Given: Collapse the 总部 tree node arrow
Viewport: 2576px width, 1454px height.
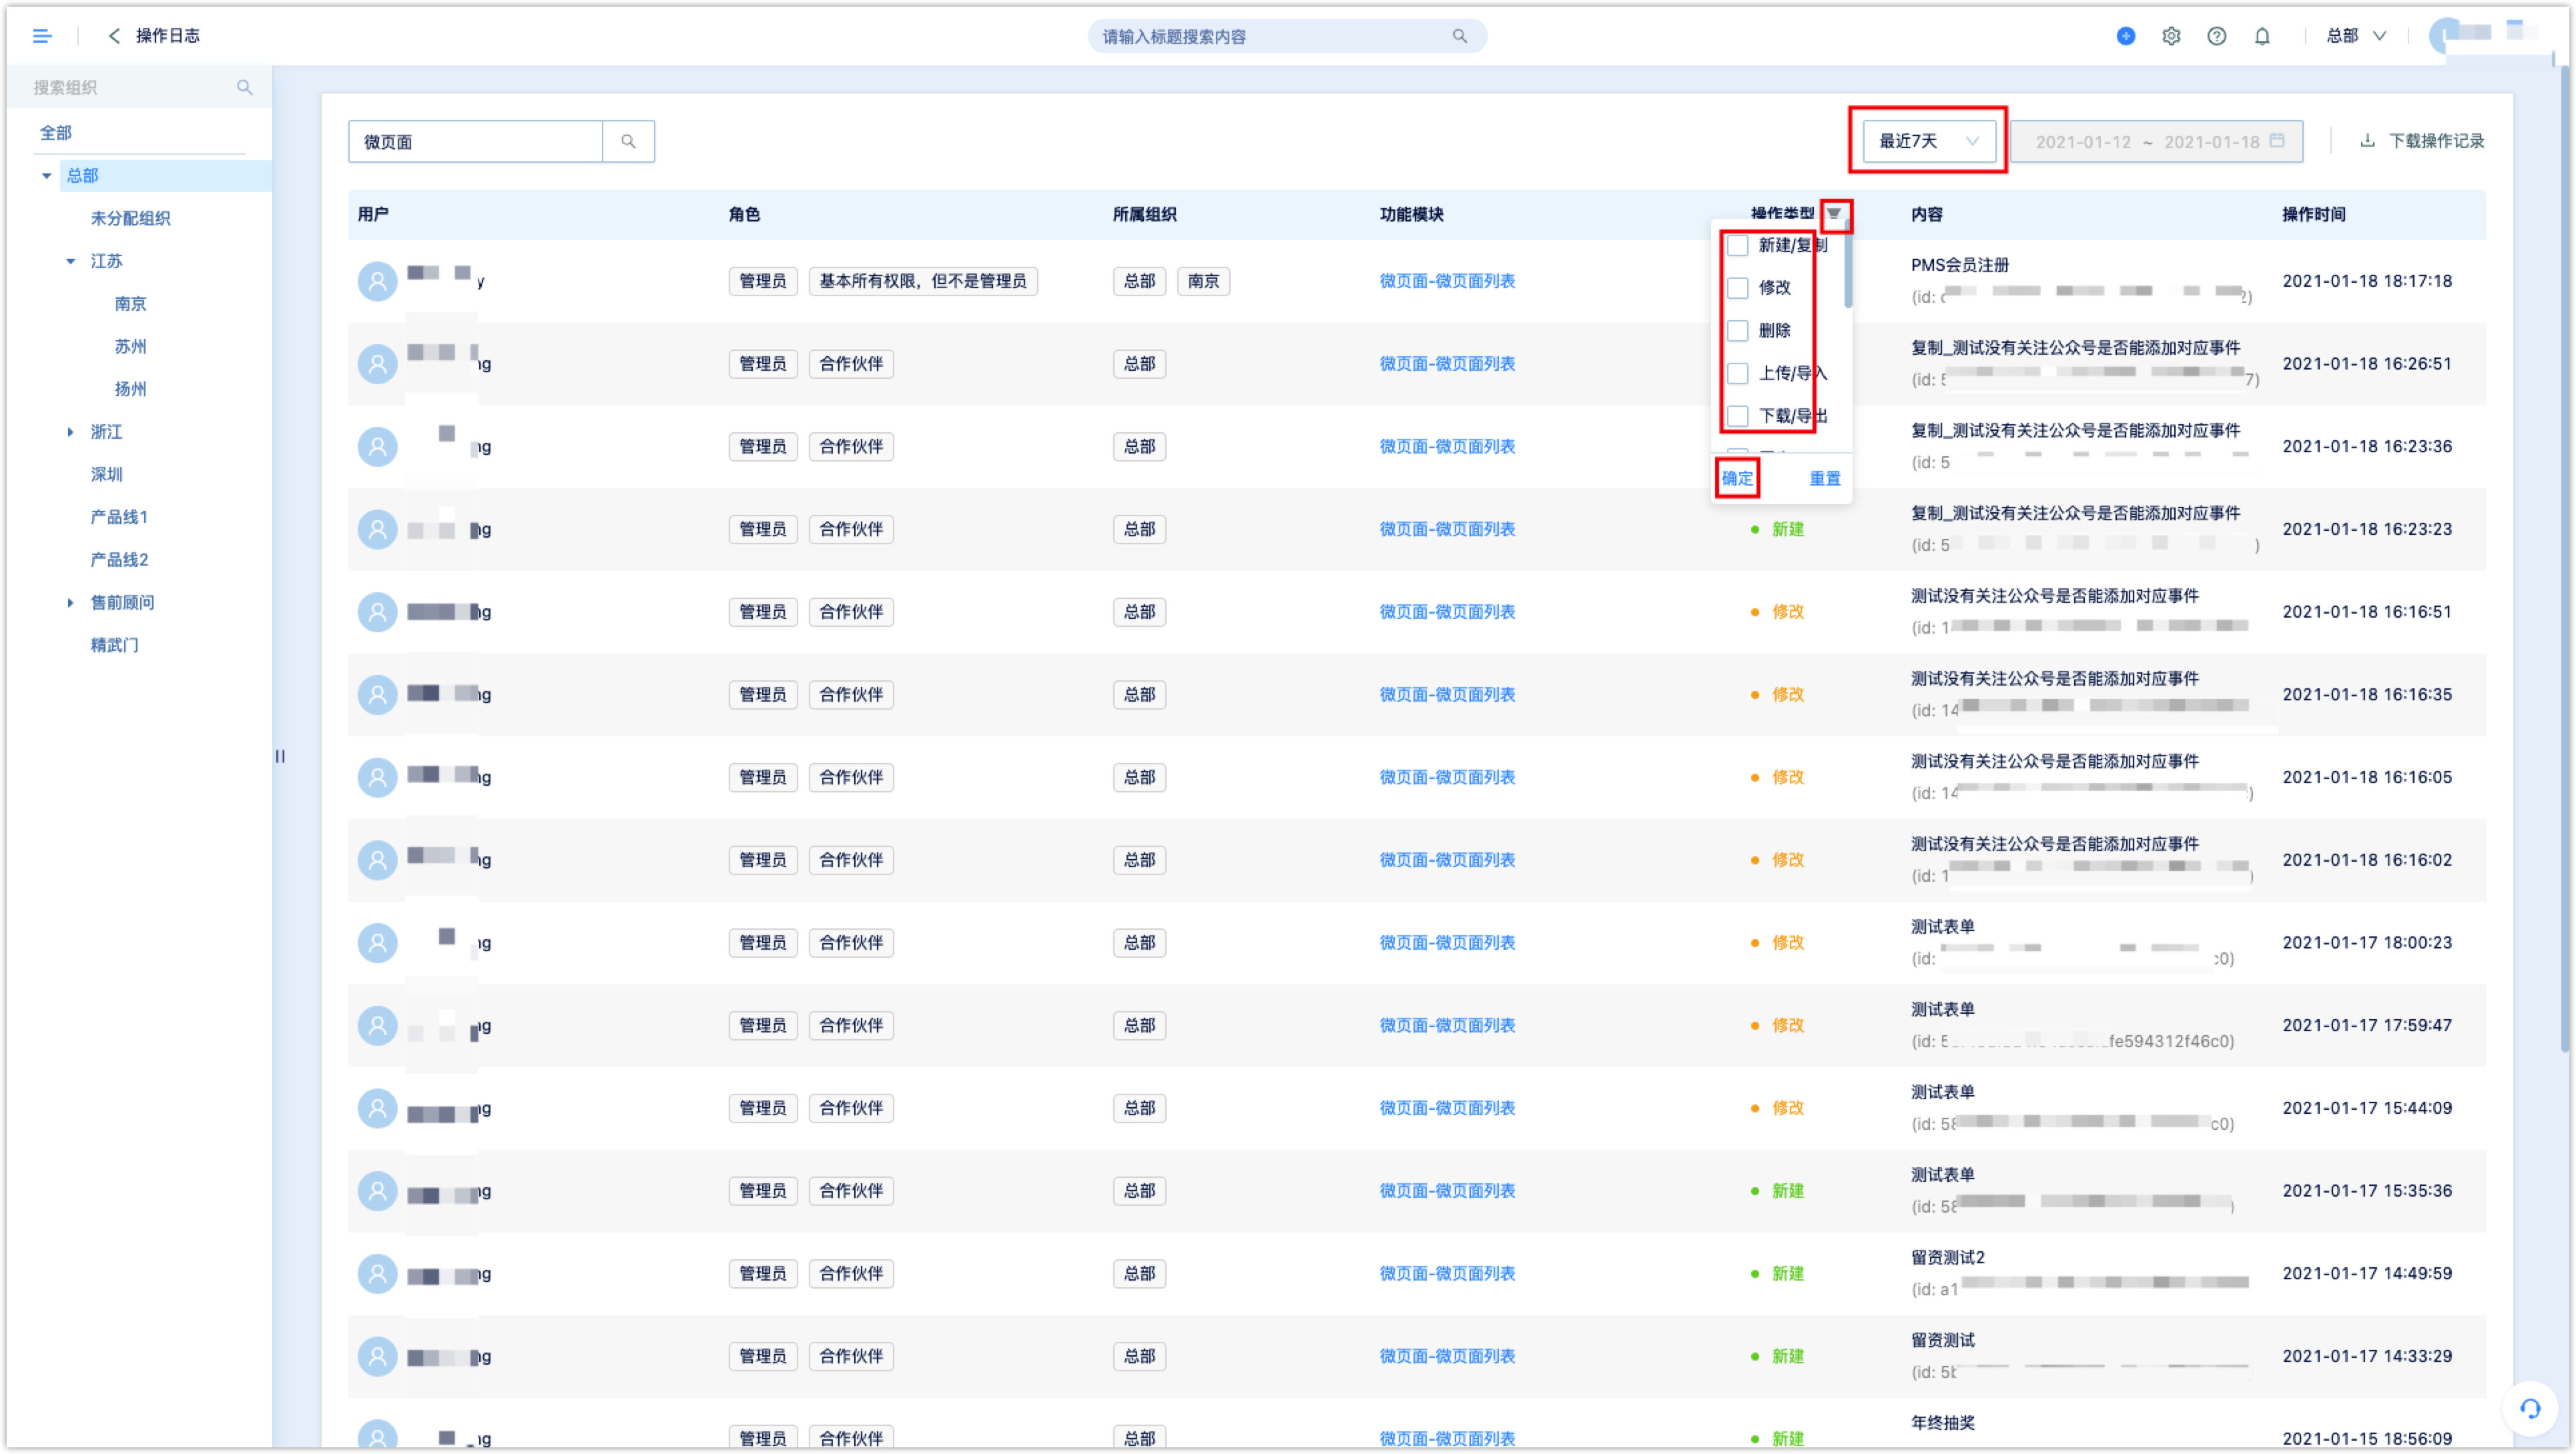Looking at the screenshot, I should [x=46, y=176].
